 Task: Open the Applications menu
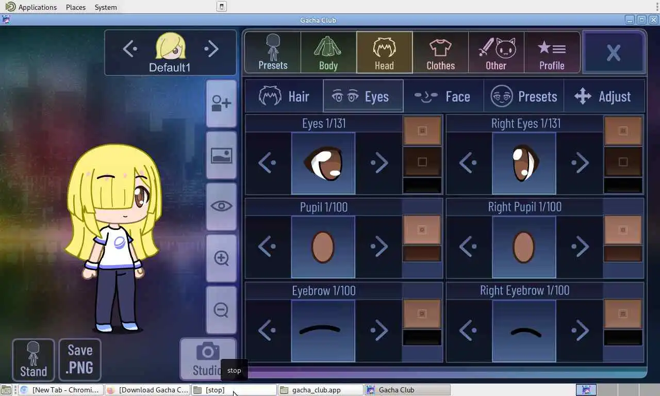pos(31,7)
